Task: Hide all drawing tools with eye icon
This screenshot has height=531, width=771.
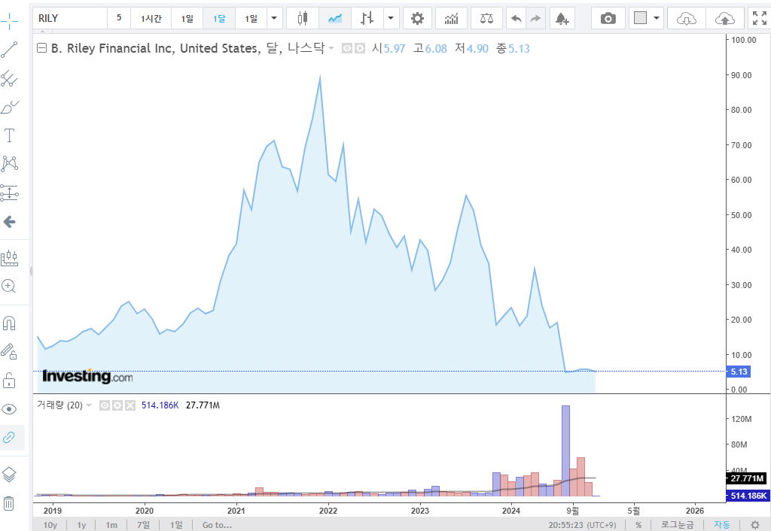Action: click(9, 409)
